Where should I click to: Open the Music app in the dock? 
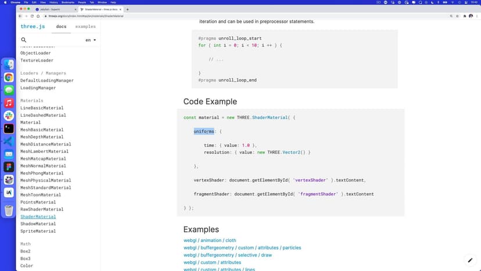[x=9, y=103]
